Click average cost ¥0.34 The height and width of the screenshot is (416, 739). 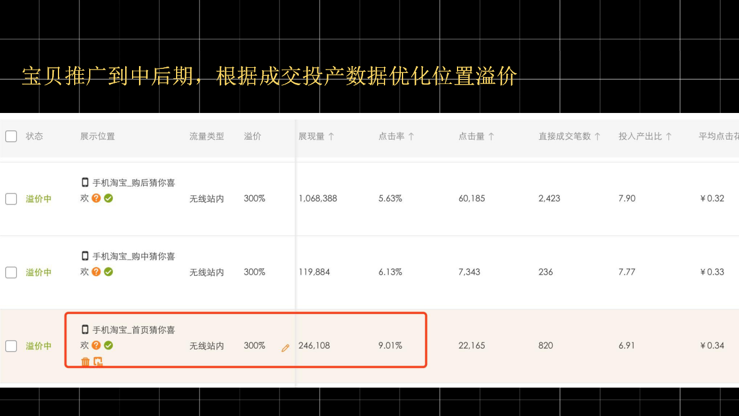(712, 345)
